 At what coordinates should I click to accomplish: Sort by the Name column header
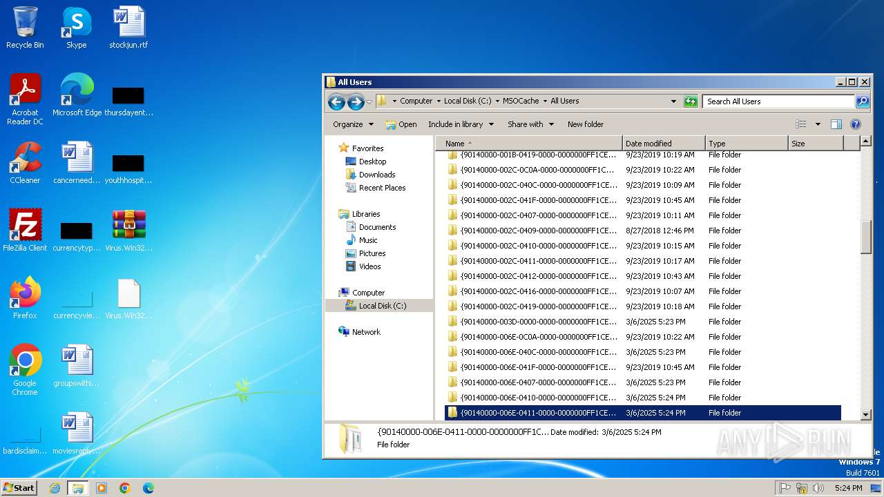pyautogui.click(x=529, y=144)
